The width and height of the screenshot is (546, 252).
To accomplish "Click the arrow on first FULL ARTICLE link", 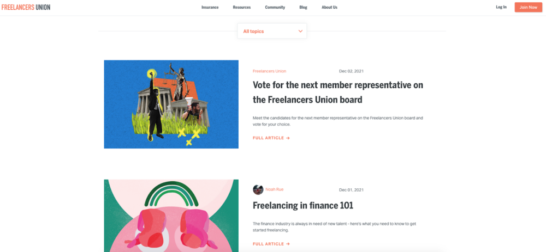I will point(288,138).
